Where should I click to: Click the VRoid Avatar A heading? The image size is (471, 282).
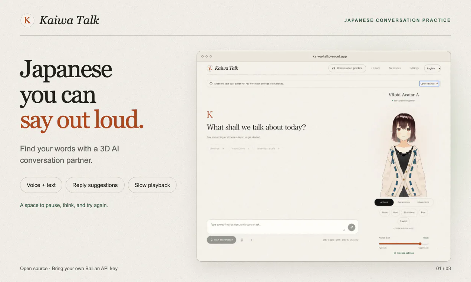[404, 95]
